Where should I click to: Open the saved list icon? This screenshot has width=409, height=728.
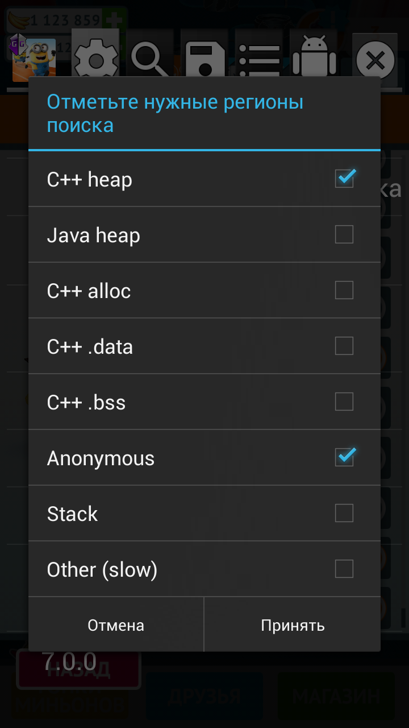click(x=258, y=58)
